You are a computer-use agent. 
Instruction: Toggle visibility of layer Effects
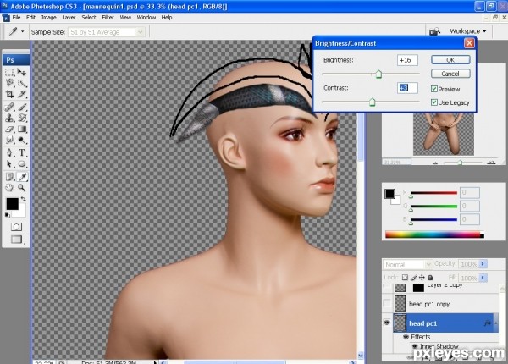tap(406, 337)
